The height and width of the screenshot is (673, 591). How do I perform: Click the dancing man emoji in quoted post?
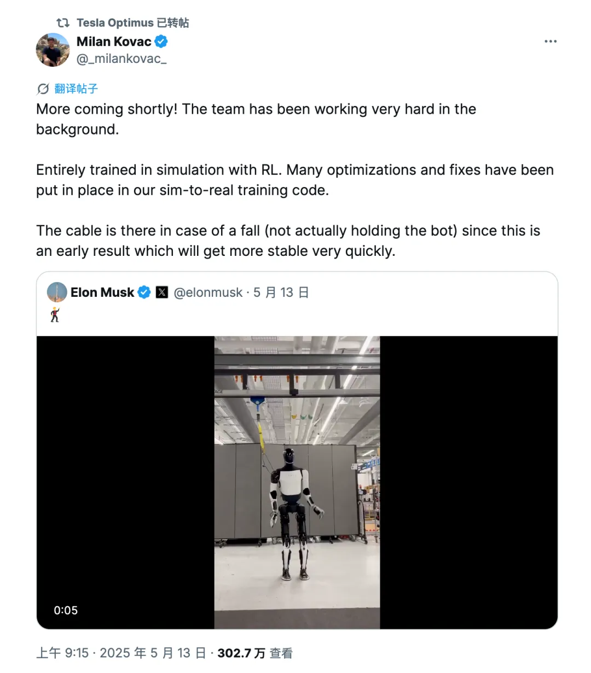coord(55,314)
